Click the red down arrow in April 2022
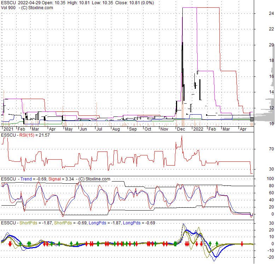This screenshot has width=275, height=264. click(242, 244)
